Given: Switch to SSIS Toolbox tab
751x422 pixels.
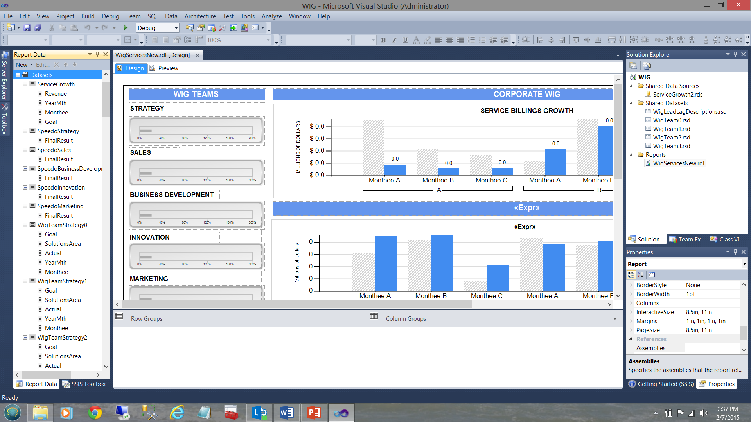Looking at the screenshot, I should coord(84,384).
